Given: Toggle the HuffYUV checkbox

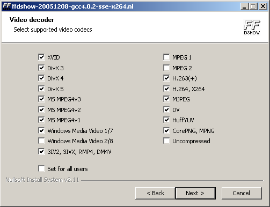Looking at the screenshot, I should [x=166, y=120].
